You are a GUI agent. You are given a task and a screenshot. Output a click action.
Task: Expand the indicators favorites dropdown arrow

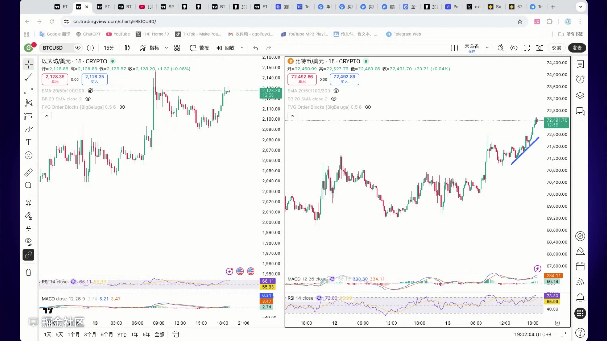tap(166, 48)
